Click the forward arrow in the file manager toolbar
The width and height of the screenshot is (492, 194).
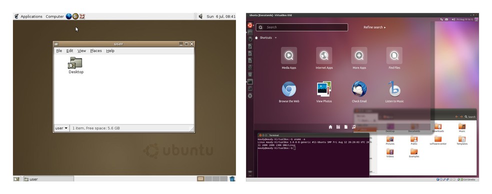click(461, 117)
